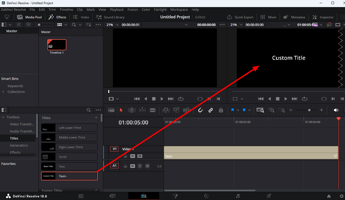The height and width of the screenshot is (200, 345).
Task: Collapse the Titles section
Action: 96,118
